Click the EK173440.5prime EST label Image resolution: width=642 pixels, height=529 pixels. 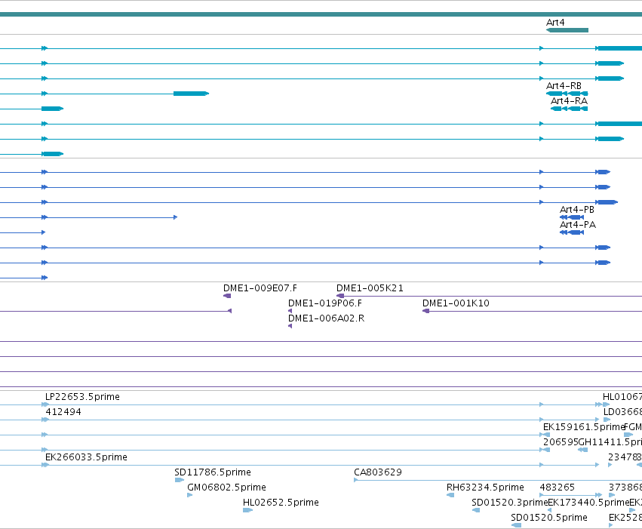(588, 503)
